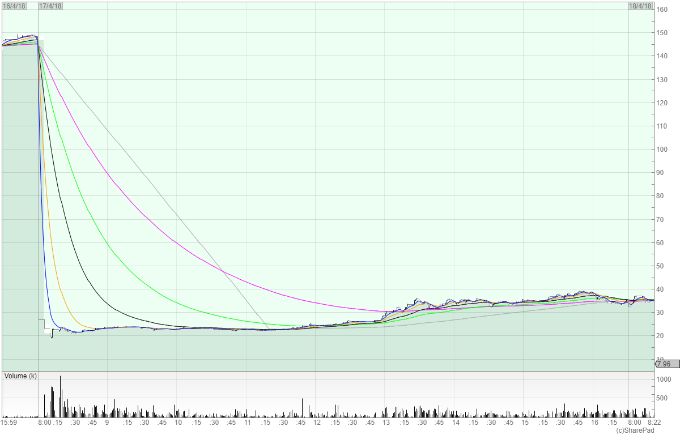680x435 pixels.
Task: Click the tallest volume bar after opening
Action: (x=60, y=396)
